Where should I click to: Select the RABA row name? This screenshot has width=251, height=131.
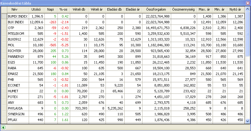point(12,68)
